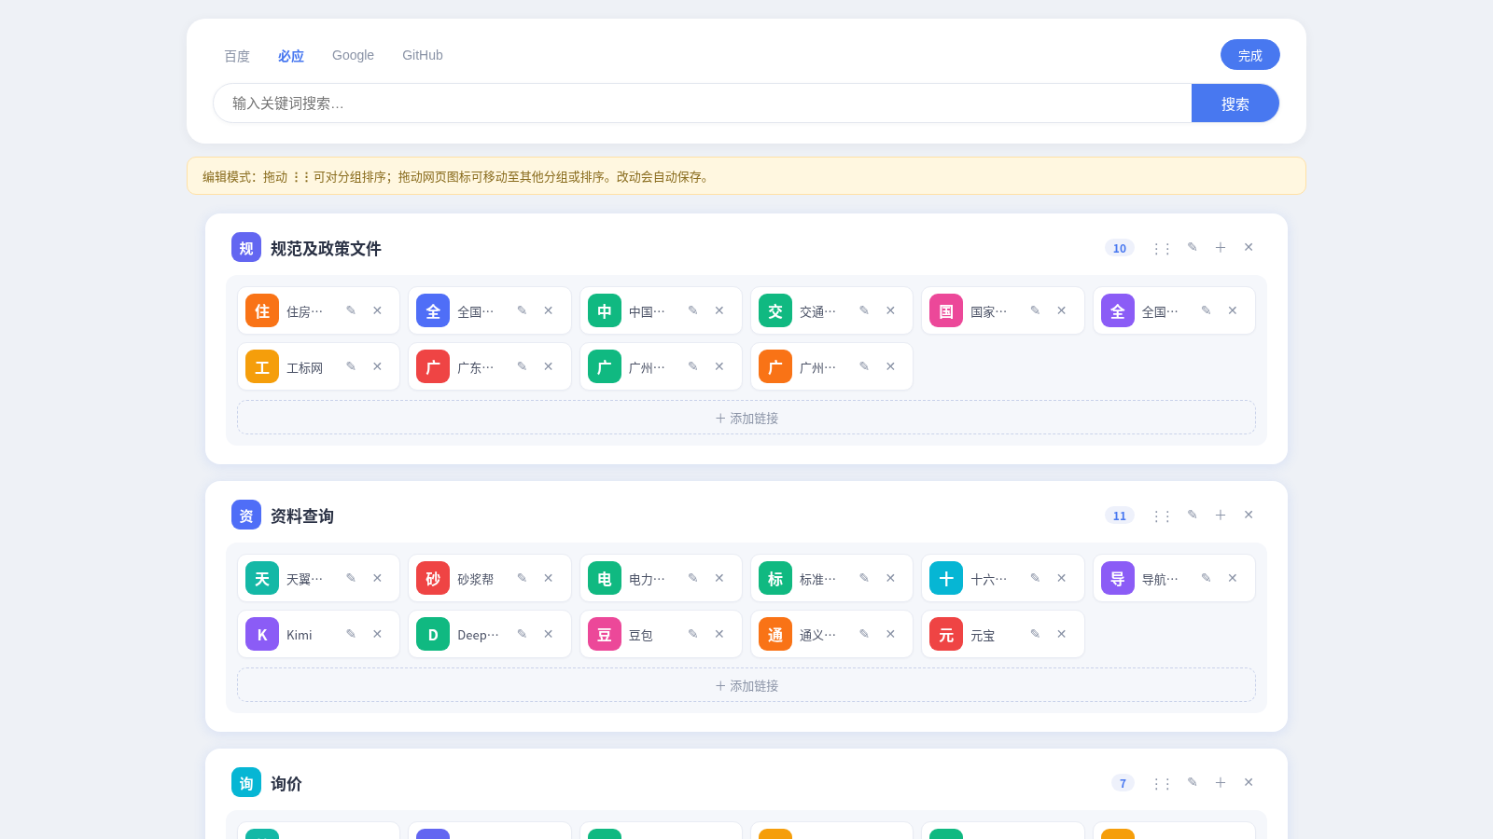Screen dimensions: 1493x839
Task: Delete the 砂浆帮 link card
Action: (x=548, y=578)
